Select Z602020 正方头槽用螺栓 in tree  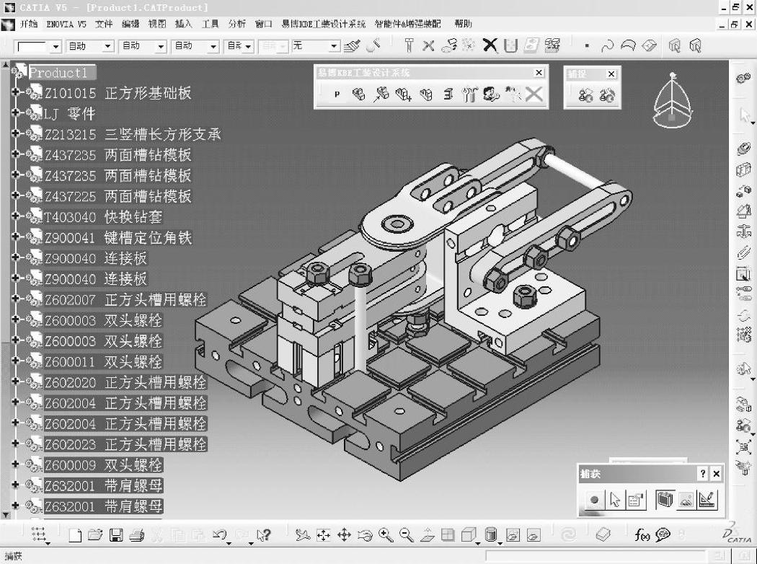pyautogui.click(x=125, y=382)
